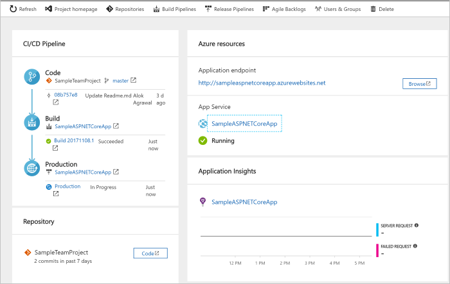Click the Application Insights lightbulb icon

[203, 201]
